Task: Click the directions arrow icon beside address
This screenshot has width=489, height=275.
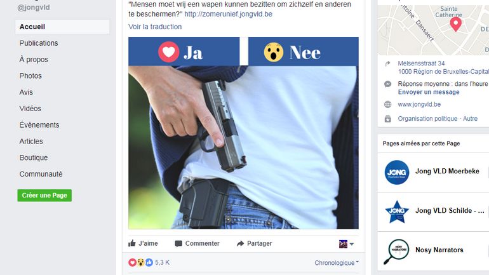Action: pos(387,64)
